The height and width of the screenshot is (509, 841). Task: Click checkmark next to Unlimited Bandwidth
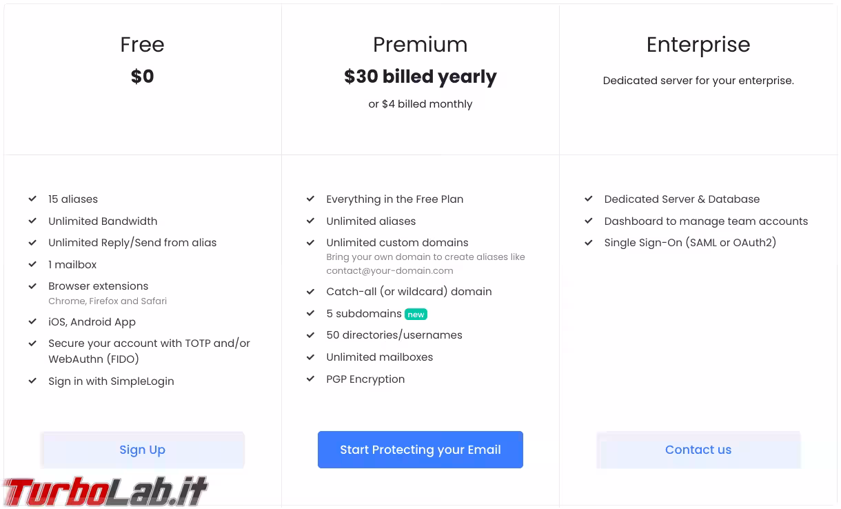pyautogui.click(x=32, y=221)
